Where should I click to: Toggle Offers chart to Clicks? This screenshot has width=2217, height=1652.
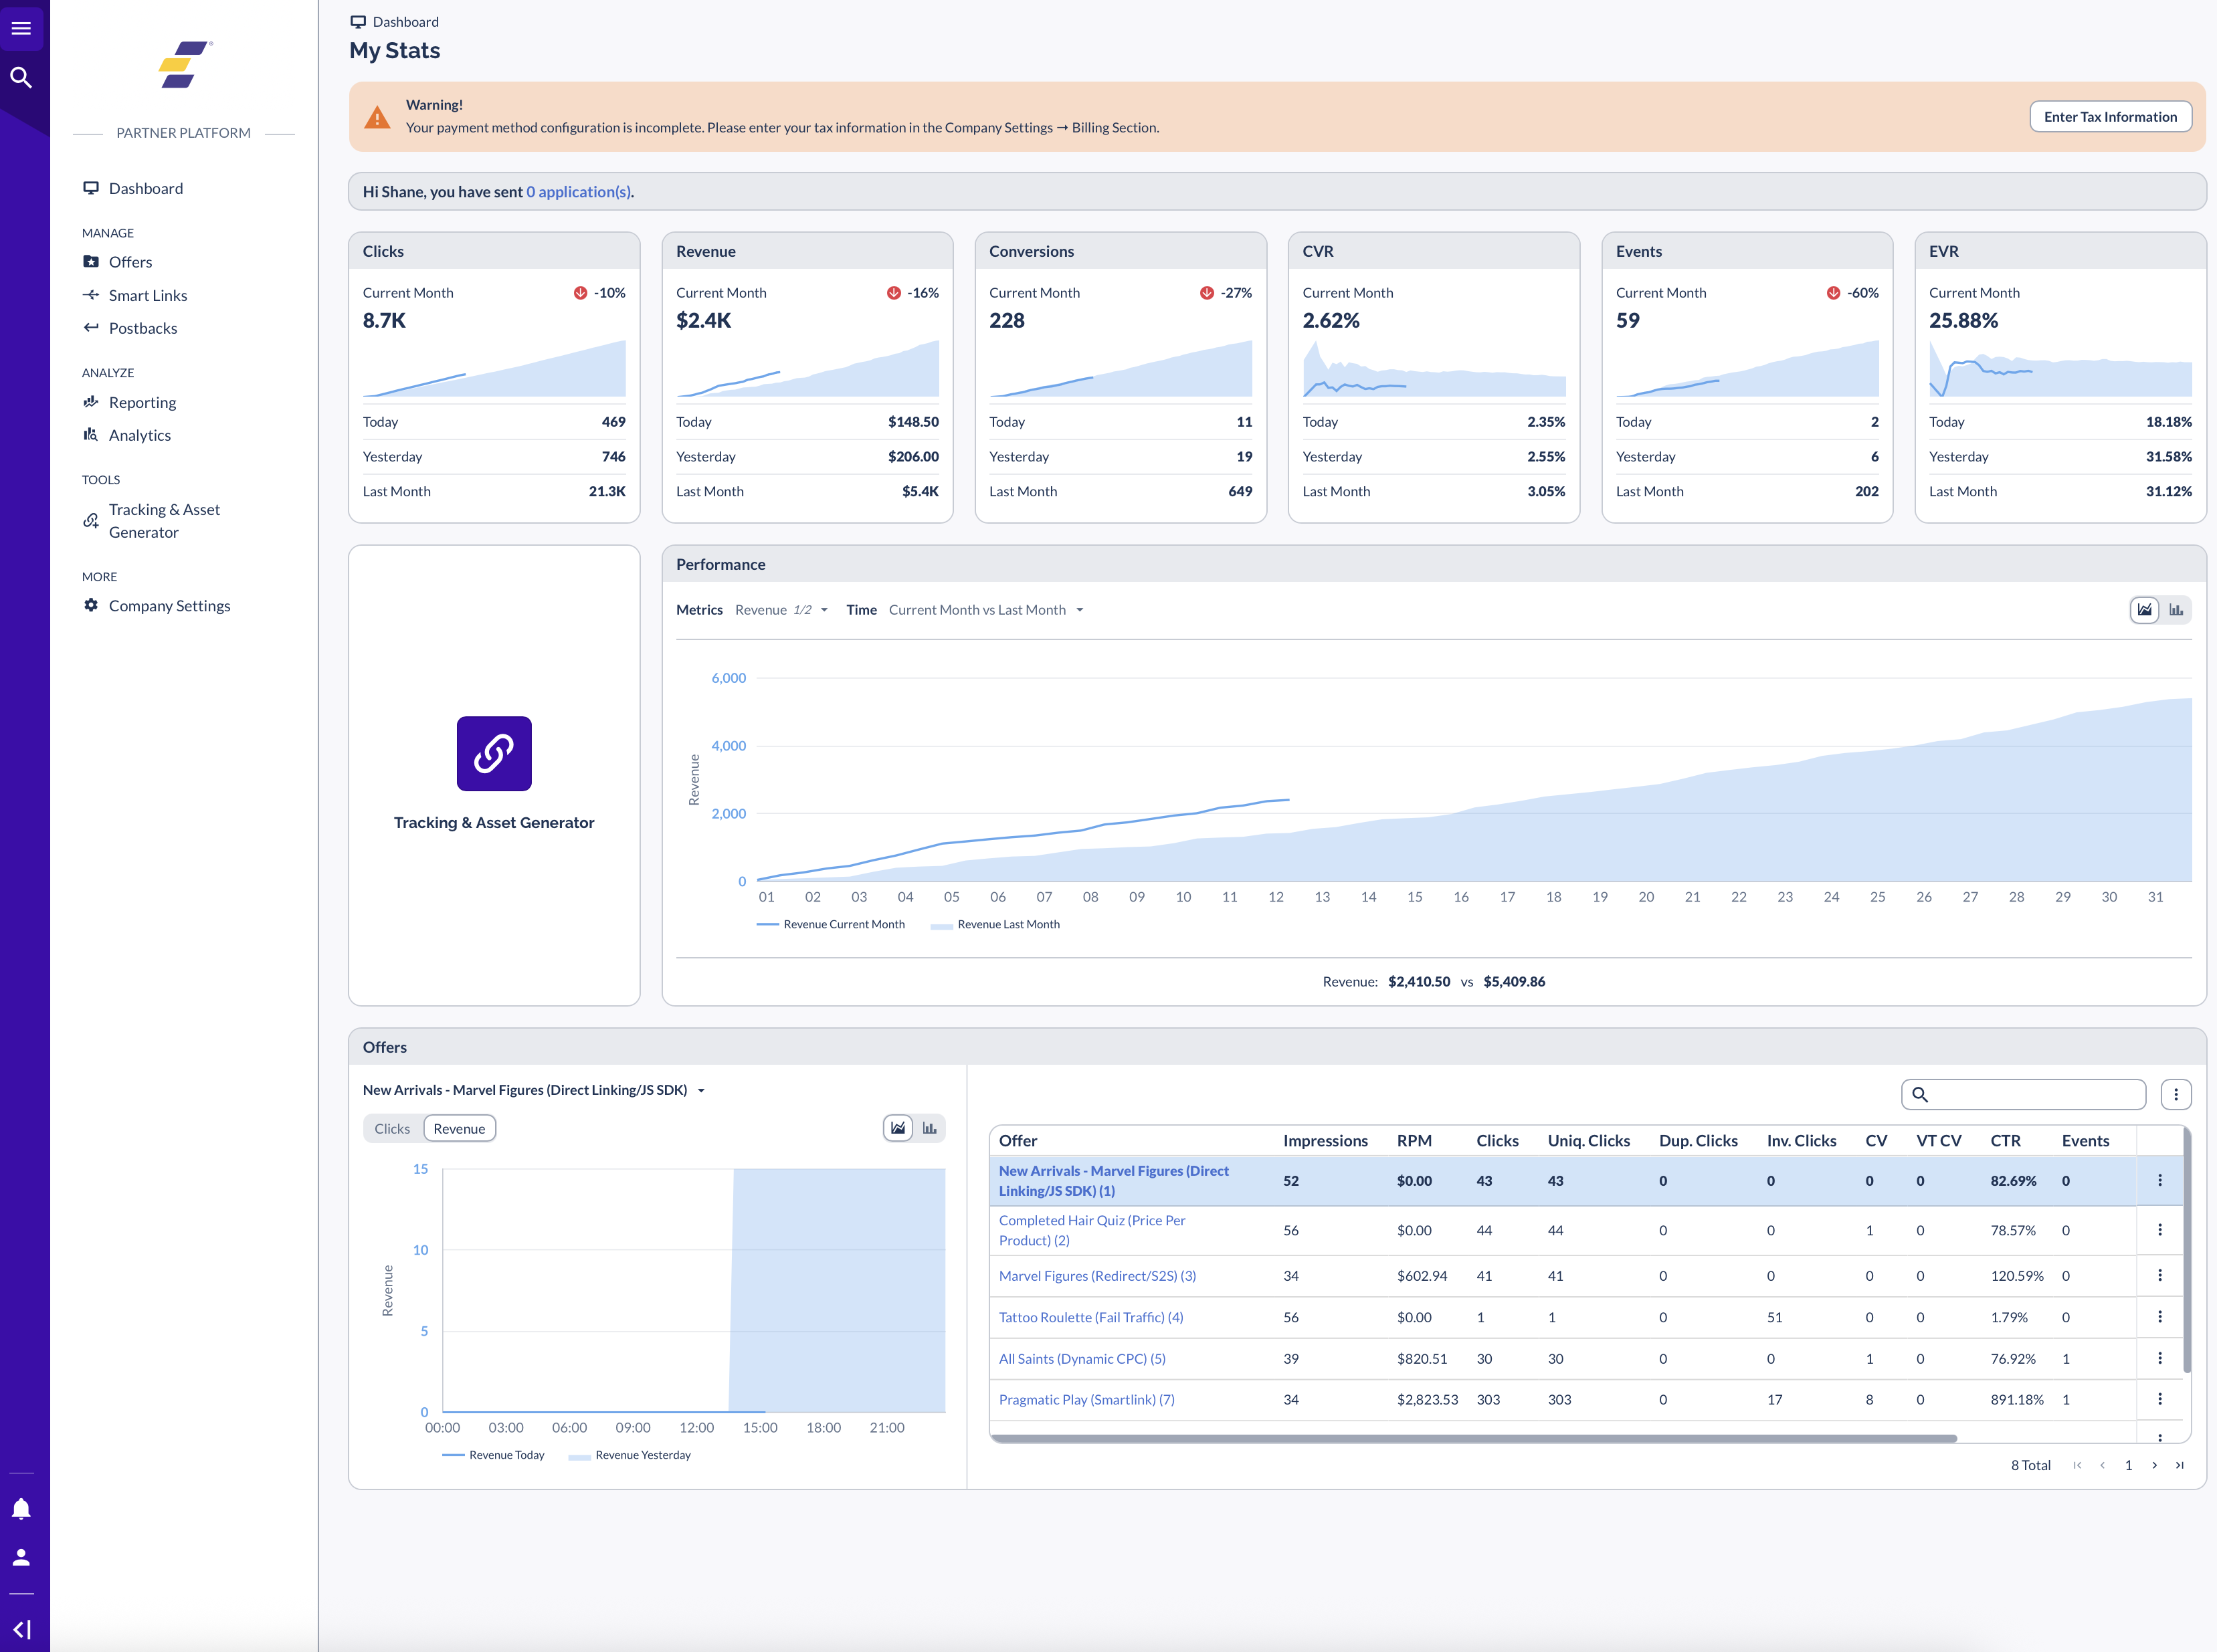(392, 1128)
